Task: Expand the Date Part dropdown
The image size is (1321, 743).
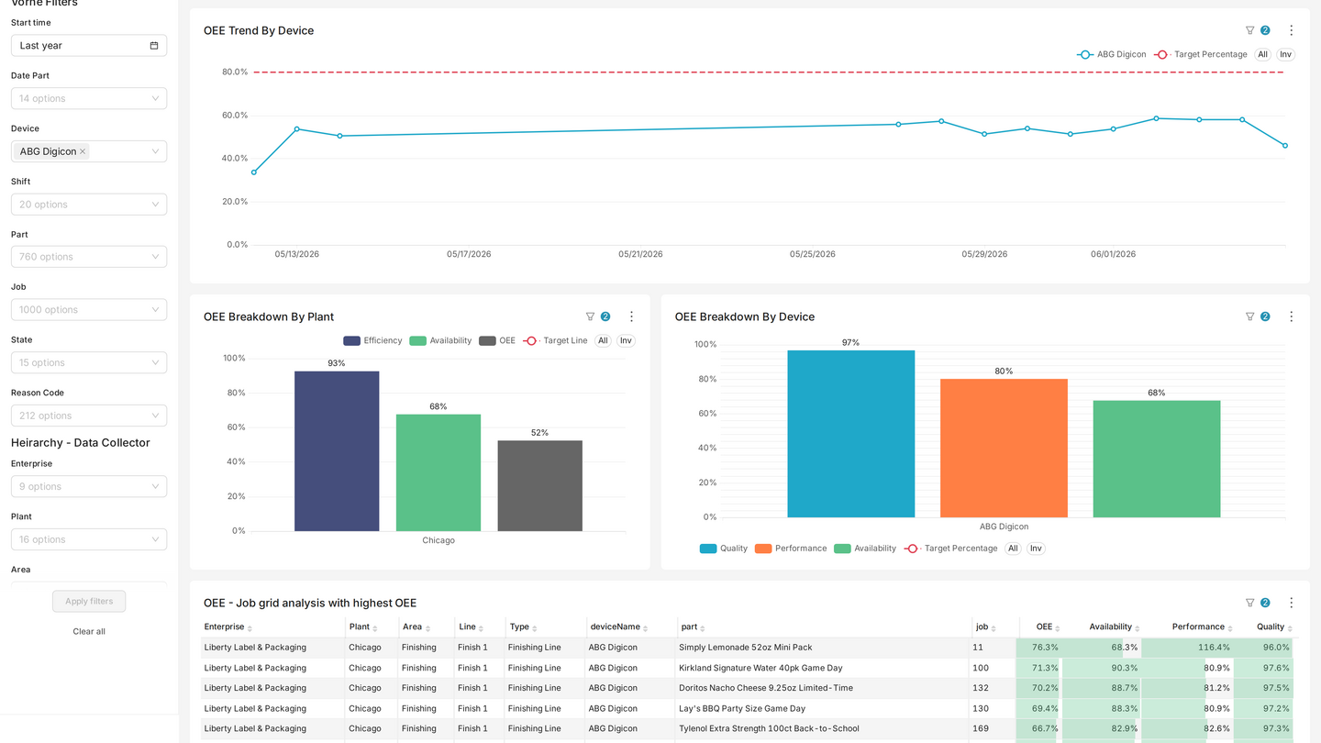Action: [89, 98]
